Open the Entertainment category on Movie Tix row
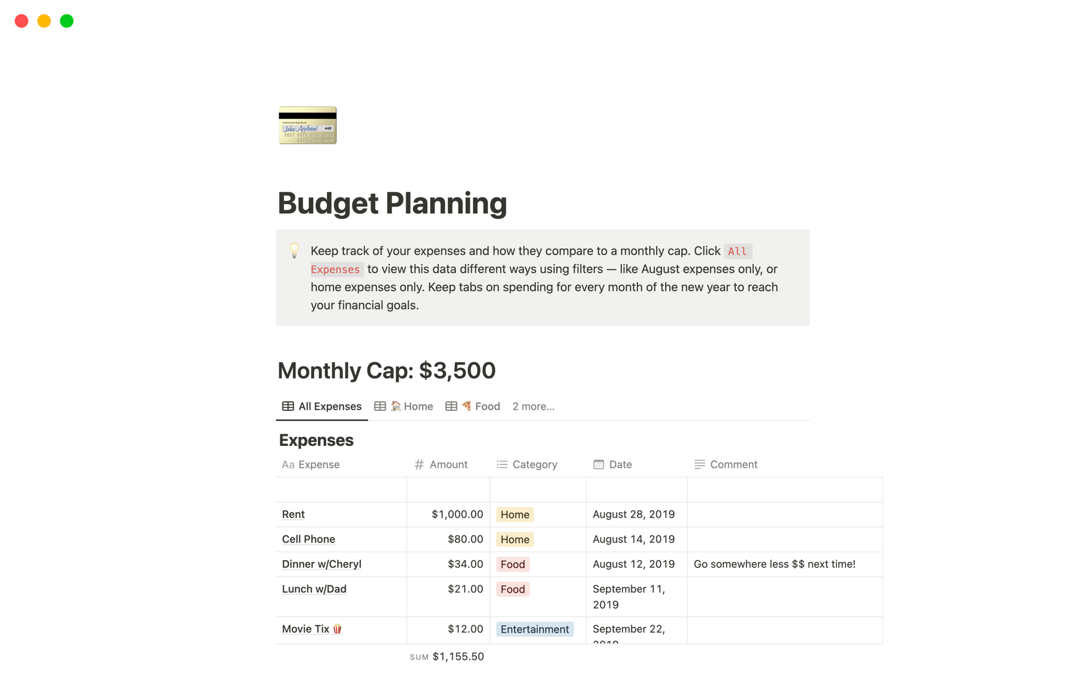This screenshot has height=679, width=1086. point(535,629)
